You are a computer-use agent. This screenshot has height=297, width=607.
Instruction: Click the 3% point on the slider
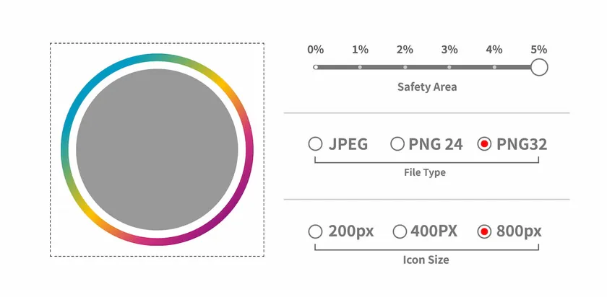point(449,67)
